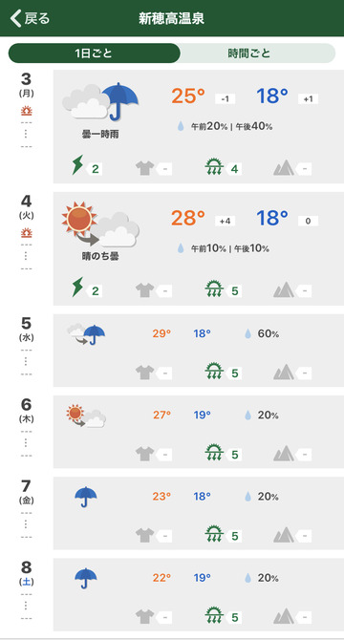Image resolution: width=344 pixels, height=640 pixels.
Task: Select the 1日ごと daily view
Action: click(x=94, y=53)
